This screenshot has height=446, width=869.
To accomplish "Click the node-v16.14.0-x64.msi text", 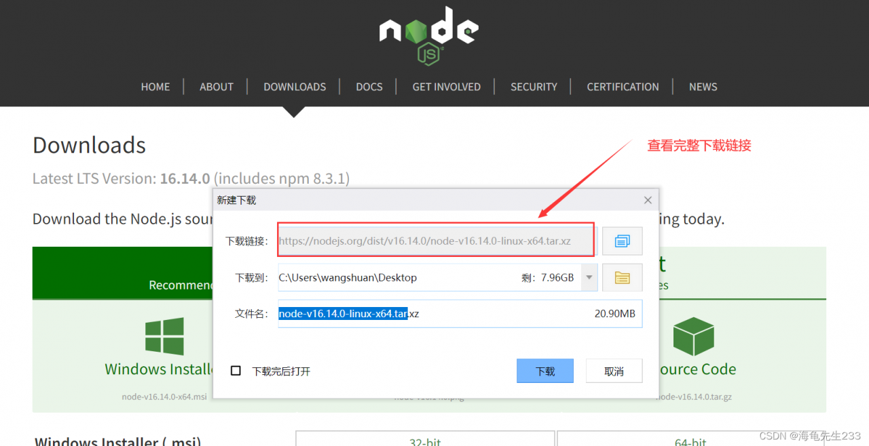I will [164, 397].
